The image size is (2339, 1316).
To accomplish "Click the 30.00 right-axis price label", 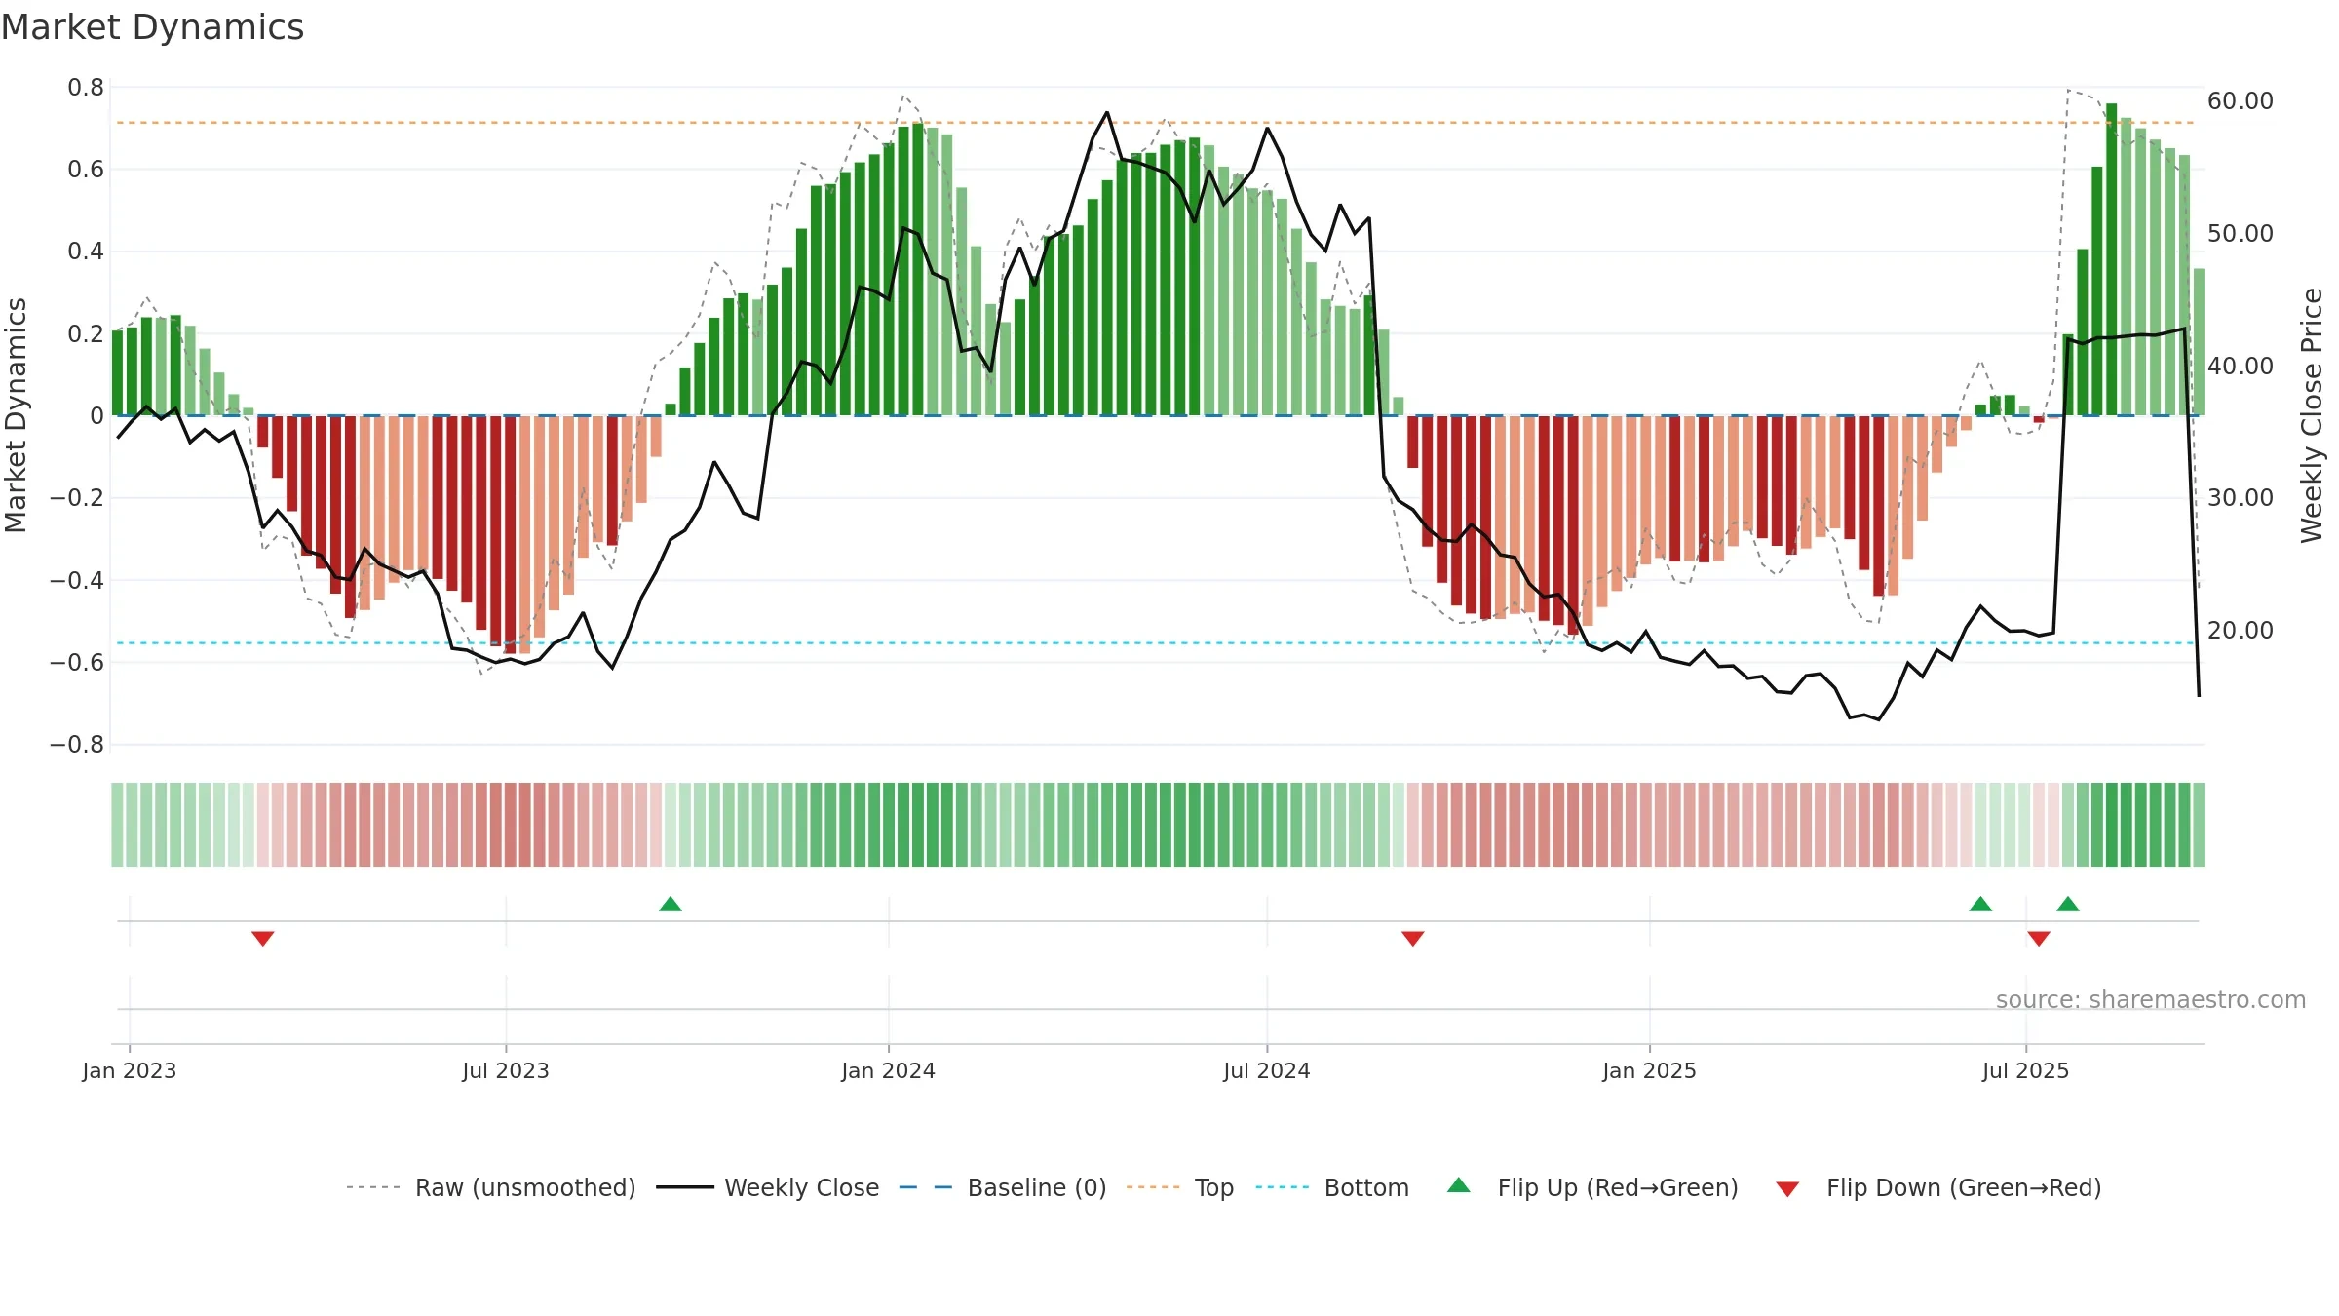I will (2241, 498).
